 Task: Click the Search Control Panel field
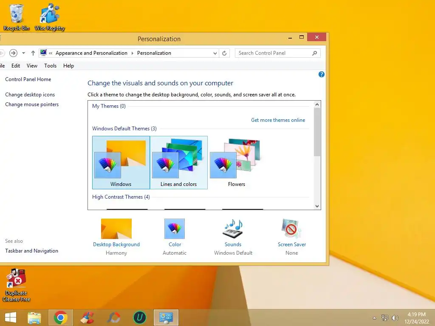click(278, 53)
